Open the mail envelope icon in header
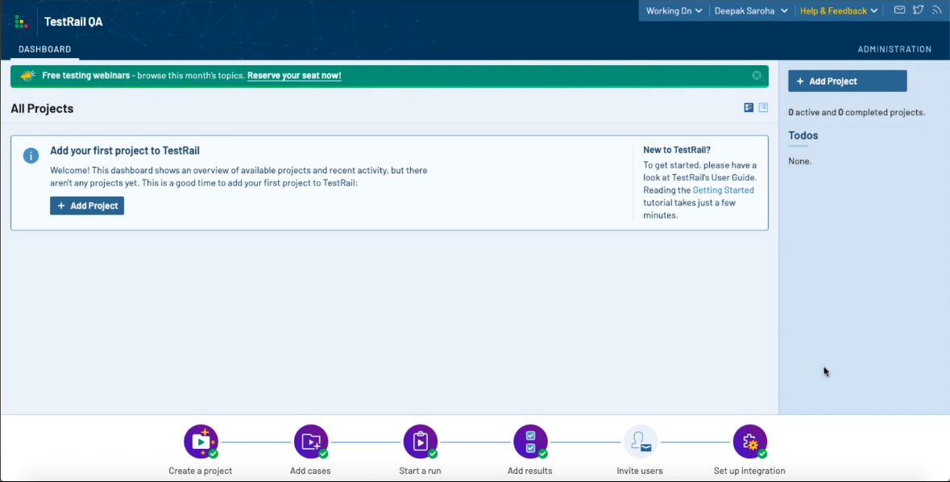 [x=899, y=10]
